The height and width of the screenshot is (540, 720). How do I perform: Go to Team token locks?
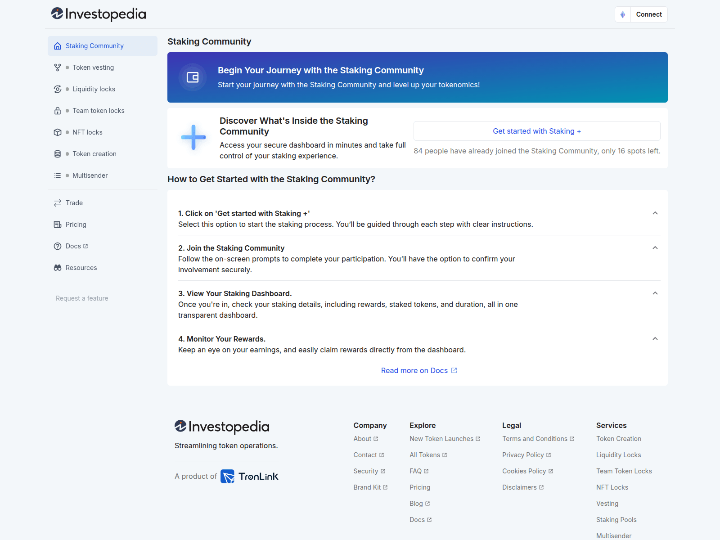pos(103,111)
